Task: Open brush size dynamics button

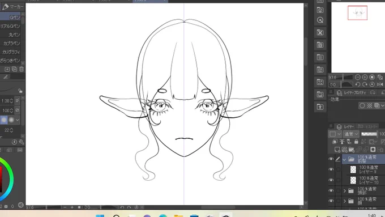Action: tap(17, 100)
